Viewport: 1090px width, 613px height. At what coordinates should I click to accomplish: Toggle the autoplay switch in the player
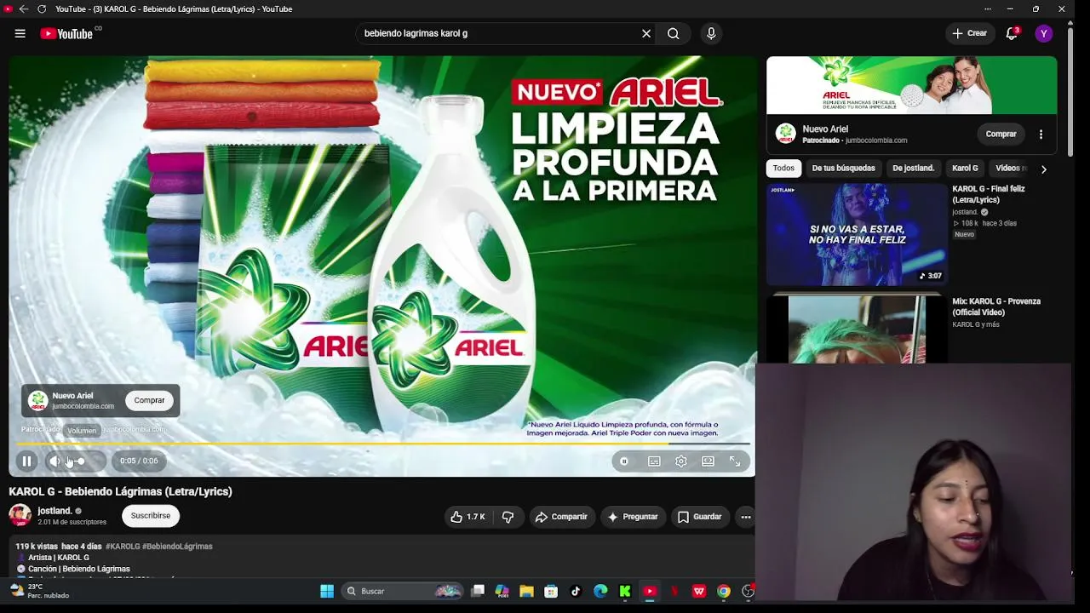[624, 461]
